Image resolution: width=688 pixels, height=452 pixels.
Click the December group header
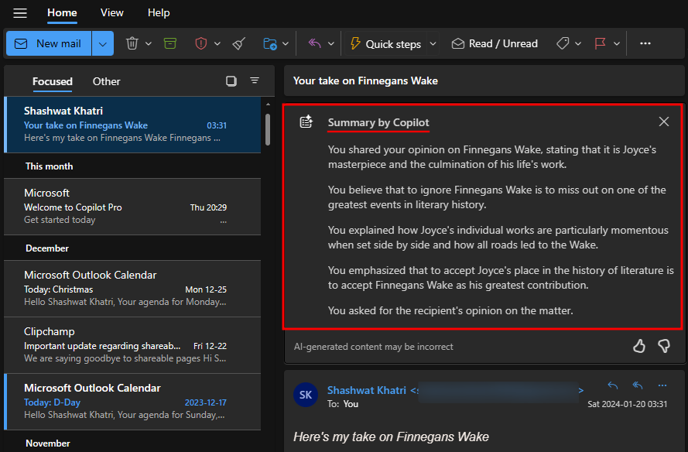click(47, 248)
